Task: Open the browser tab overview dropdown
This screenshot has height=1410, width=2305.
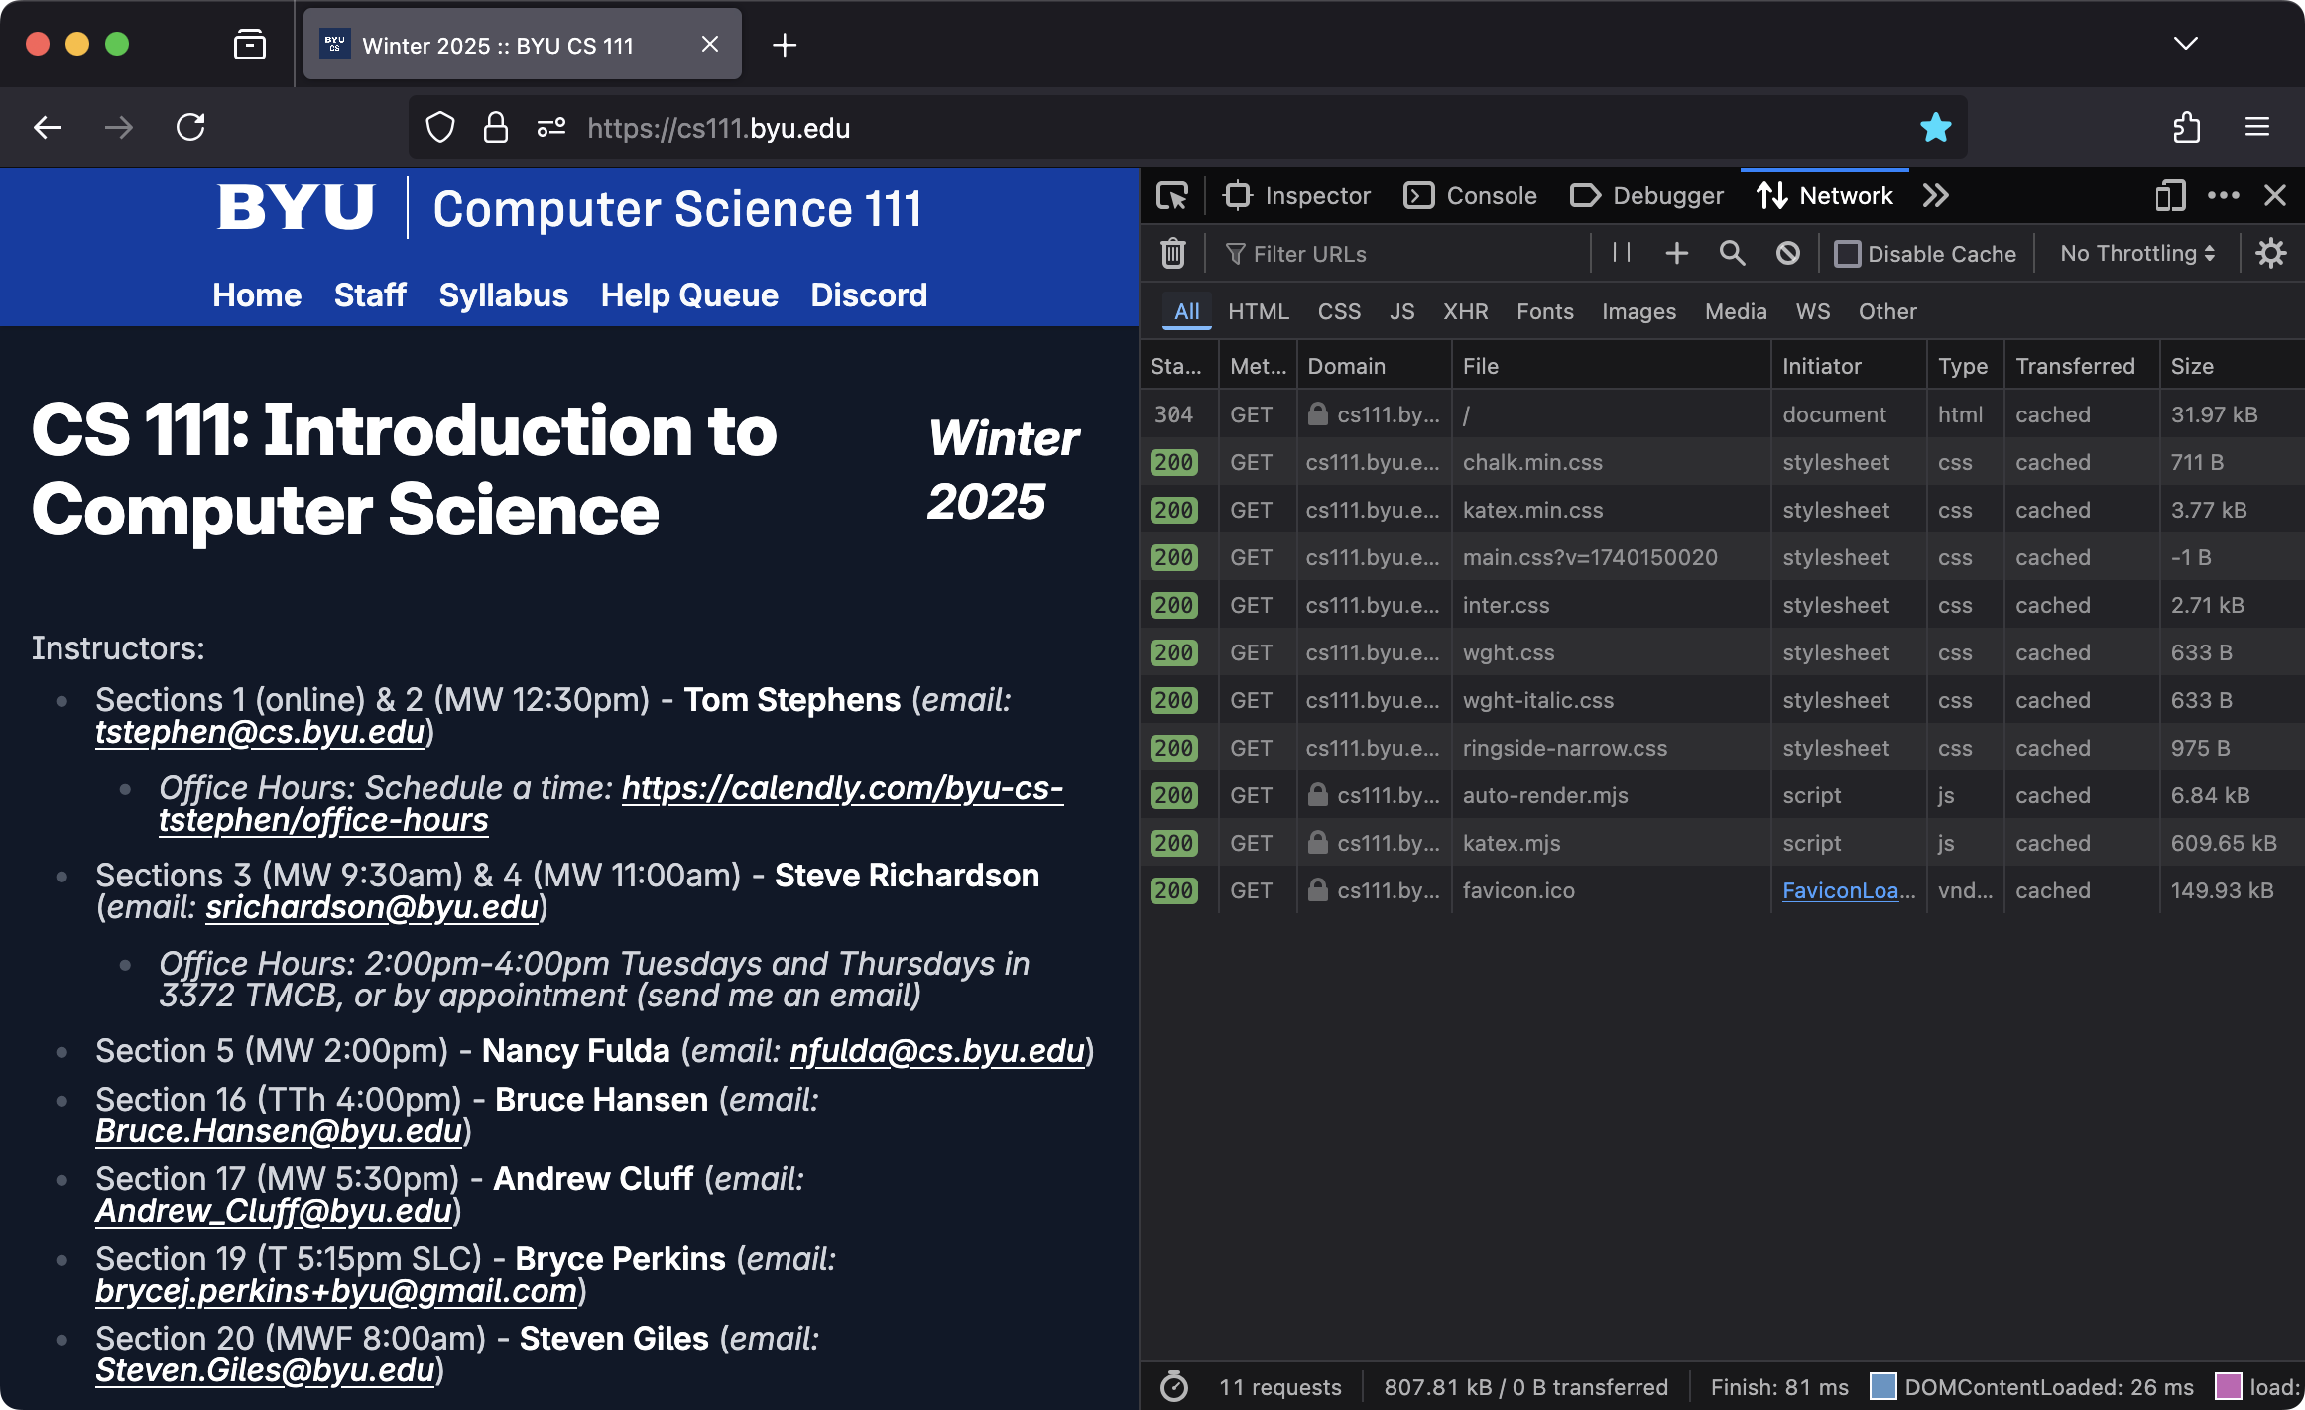Action: click(x=2184, y=44)
